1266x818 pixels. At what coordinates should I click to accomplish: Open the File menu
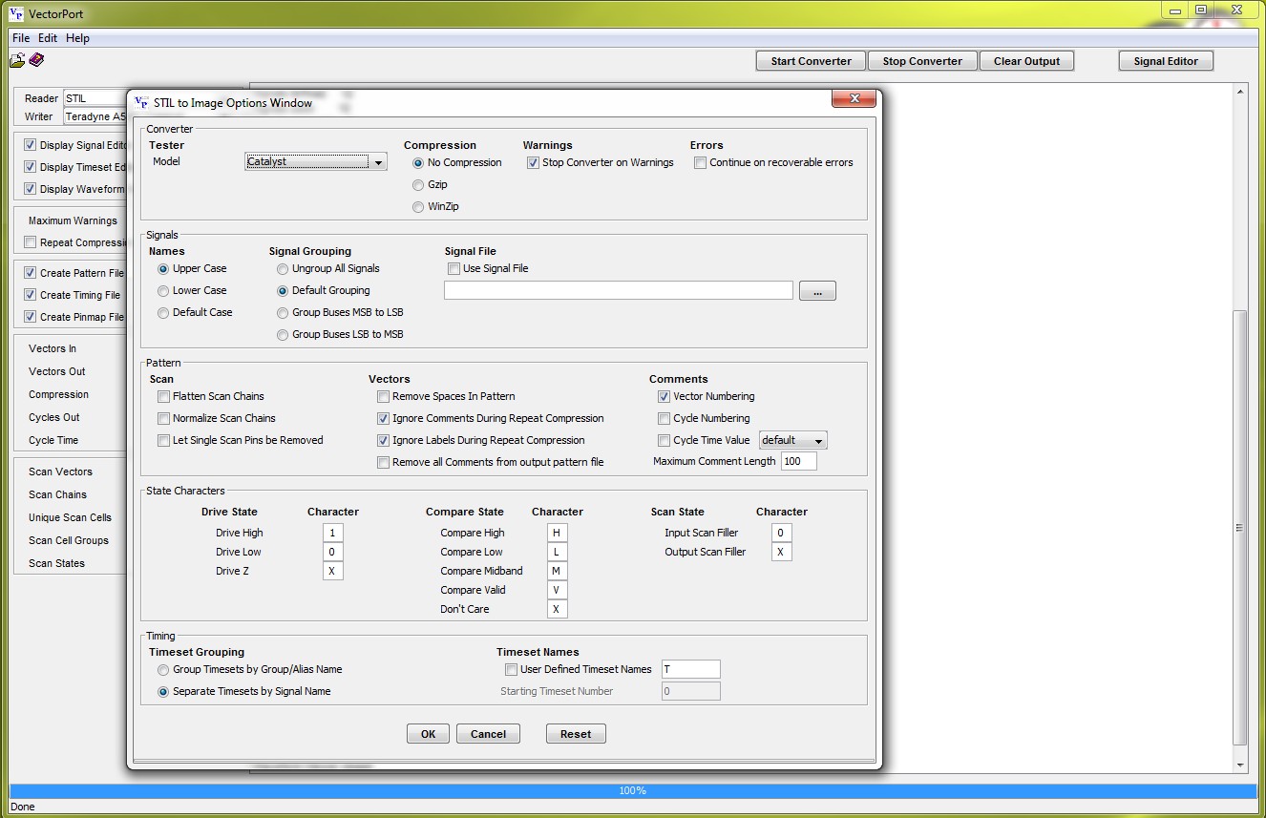tap(21, 38)
